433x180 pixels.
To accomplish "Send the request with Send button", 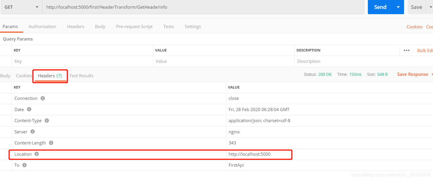I will [x=380, y=7].
